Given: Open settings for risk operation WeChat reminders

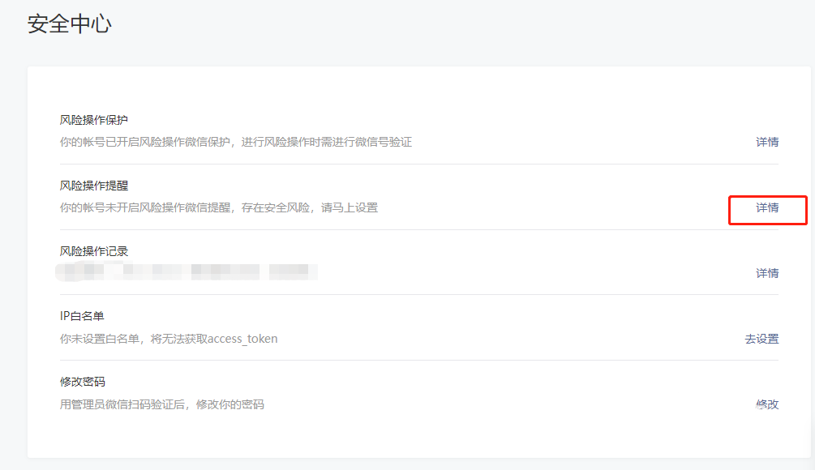Looking at the screenshot, I should coord(767,209).
